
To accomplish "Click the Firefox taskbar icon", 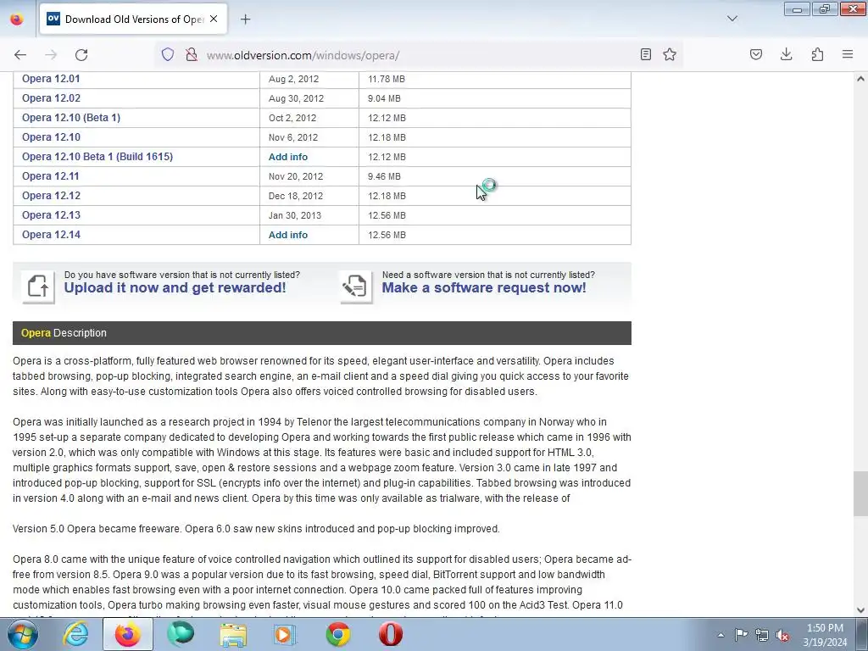I will pos(127,634).
